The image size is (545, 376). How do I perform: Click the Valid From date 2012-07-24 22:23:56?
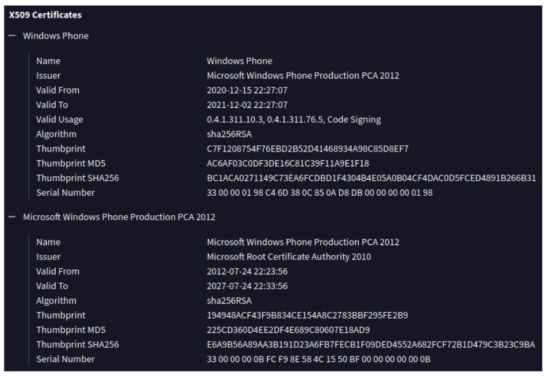(x=247, y=272)
